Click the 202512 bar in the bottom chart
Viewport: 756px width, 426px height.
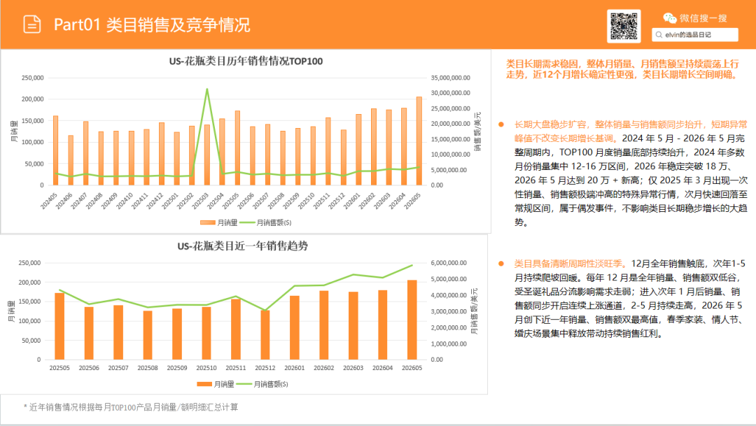pyautogui.click(x=265, y=335)
